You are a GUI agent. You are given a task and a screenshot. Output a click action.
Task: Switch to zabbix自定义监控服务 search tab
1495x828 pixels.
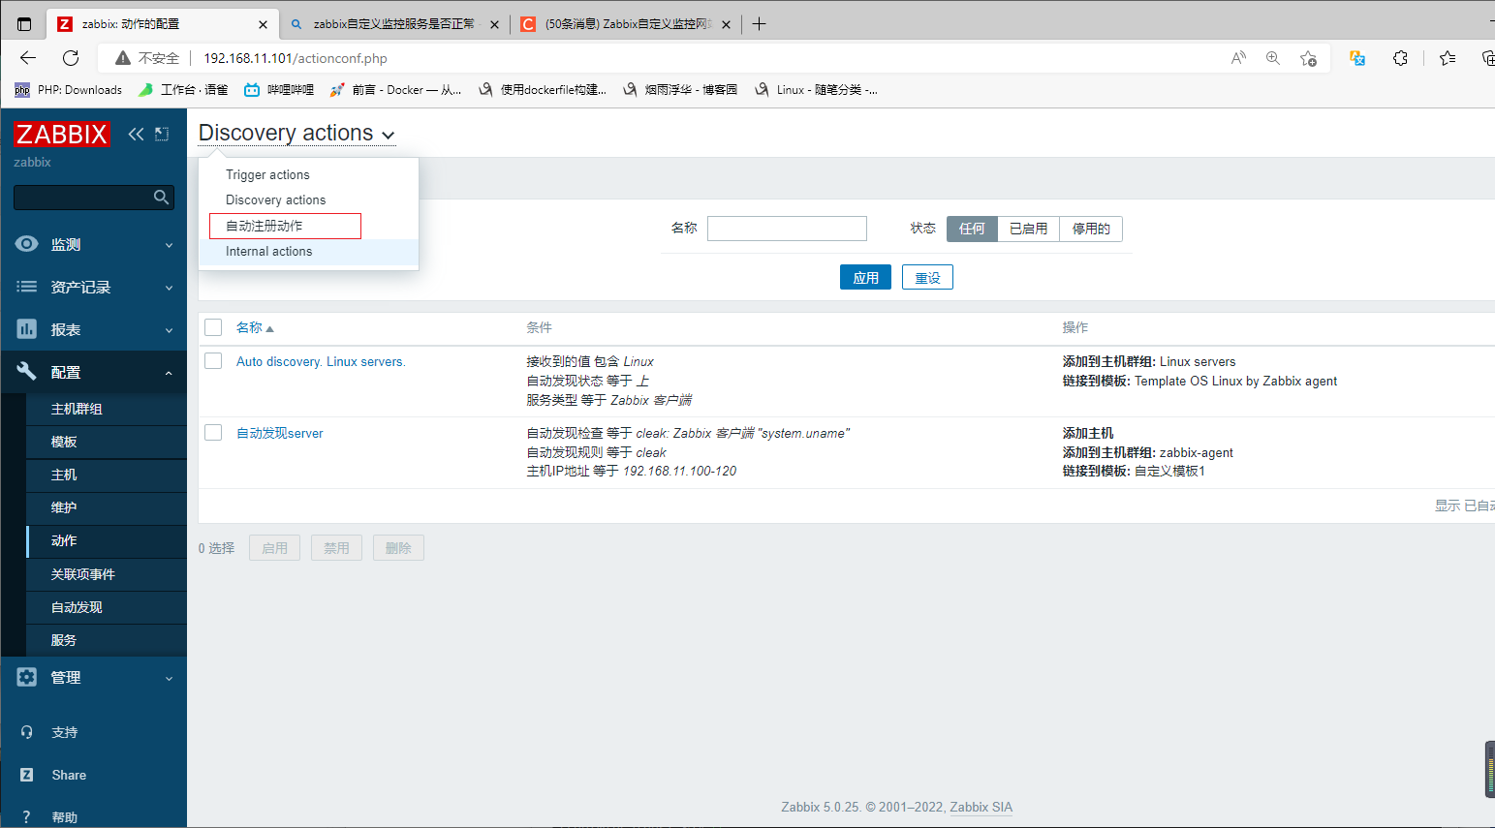click(394, 24)
